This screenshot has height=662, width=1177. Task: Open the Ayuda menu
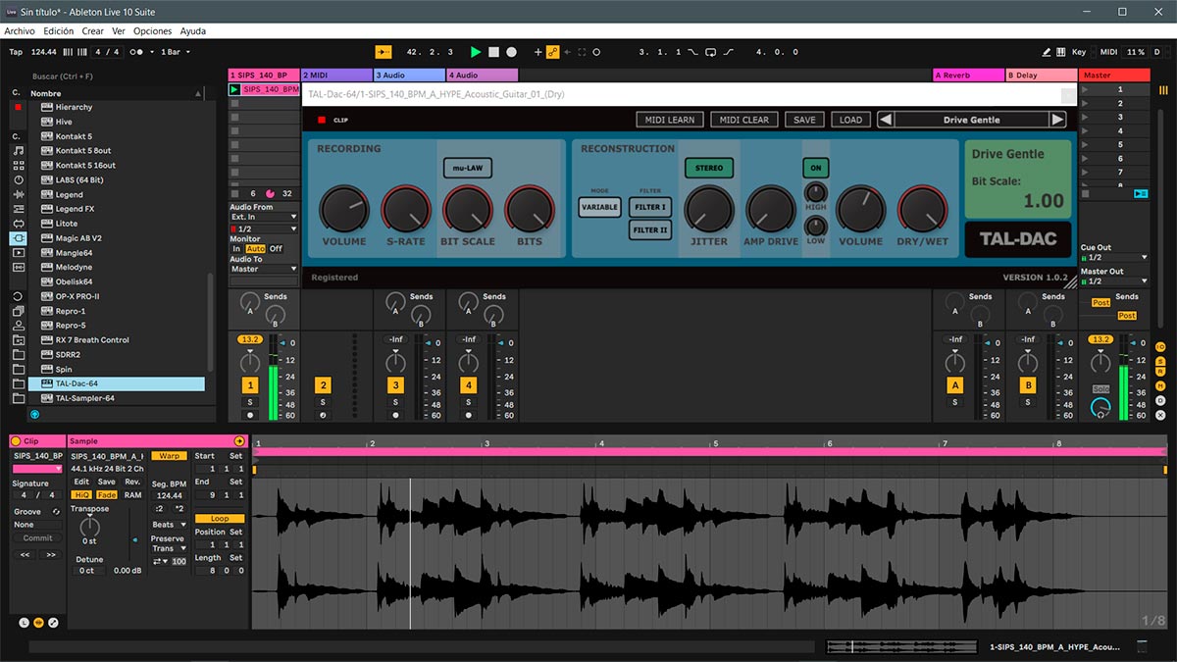tap(193, 31)
